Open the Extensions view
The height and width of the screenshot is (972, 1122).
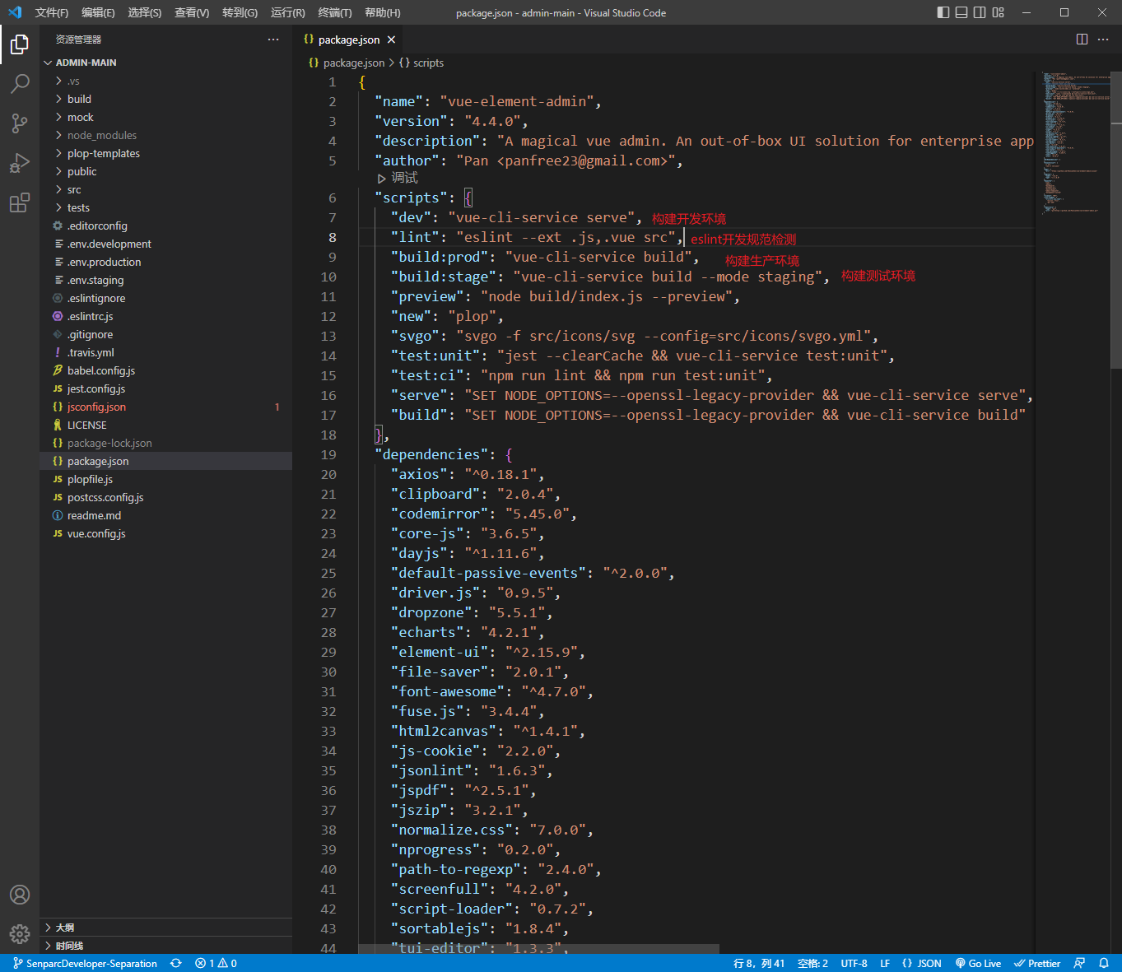click(x=20, y=202)
